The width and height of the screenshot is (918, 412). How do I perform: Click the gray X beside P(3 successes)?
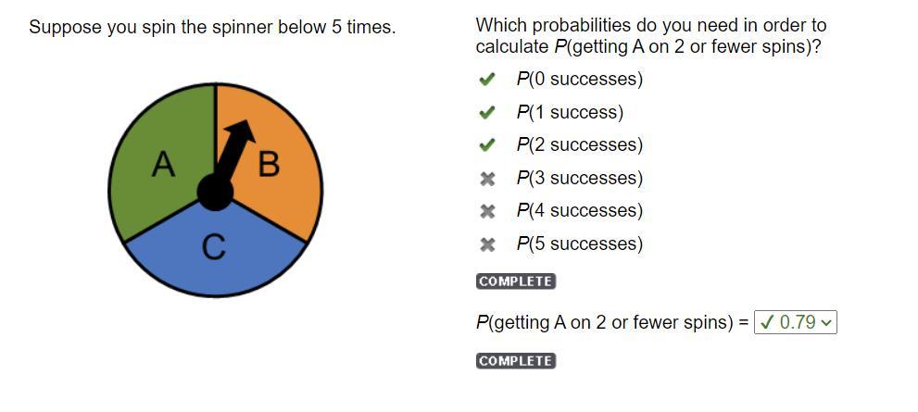coord(487,179)
